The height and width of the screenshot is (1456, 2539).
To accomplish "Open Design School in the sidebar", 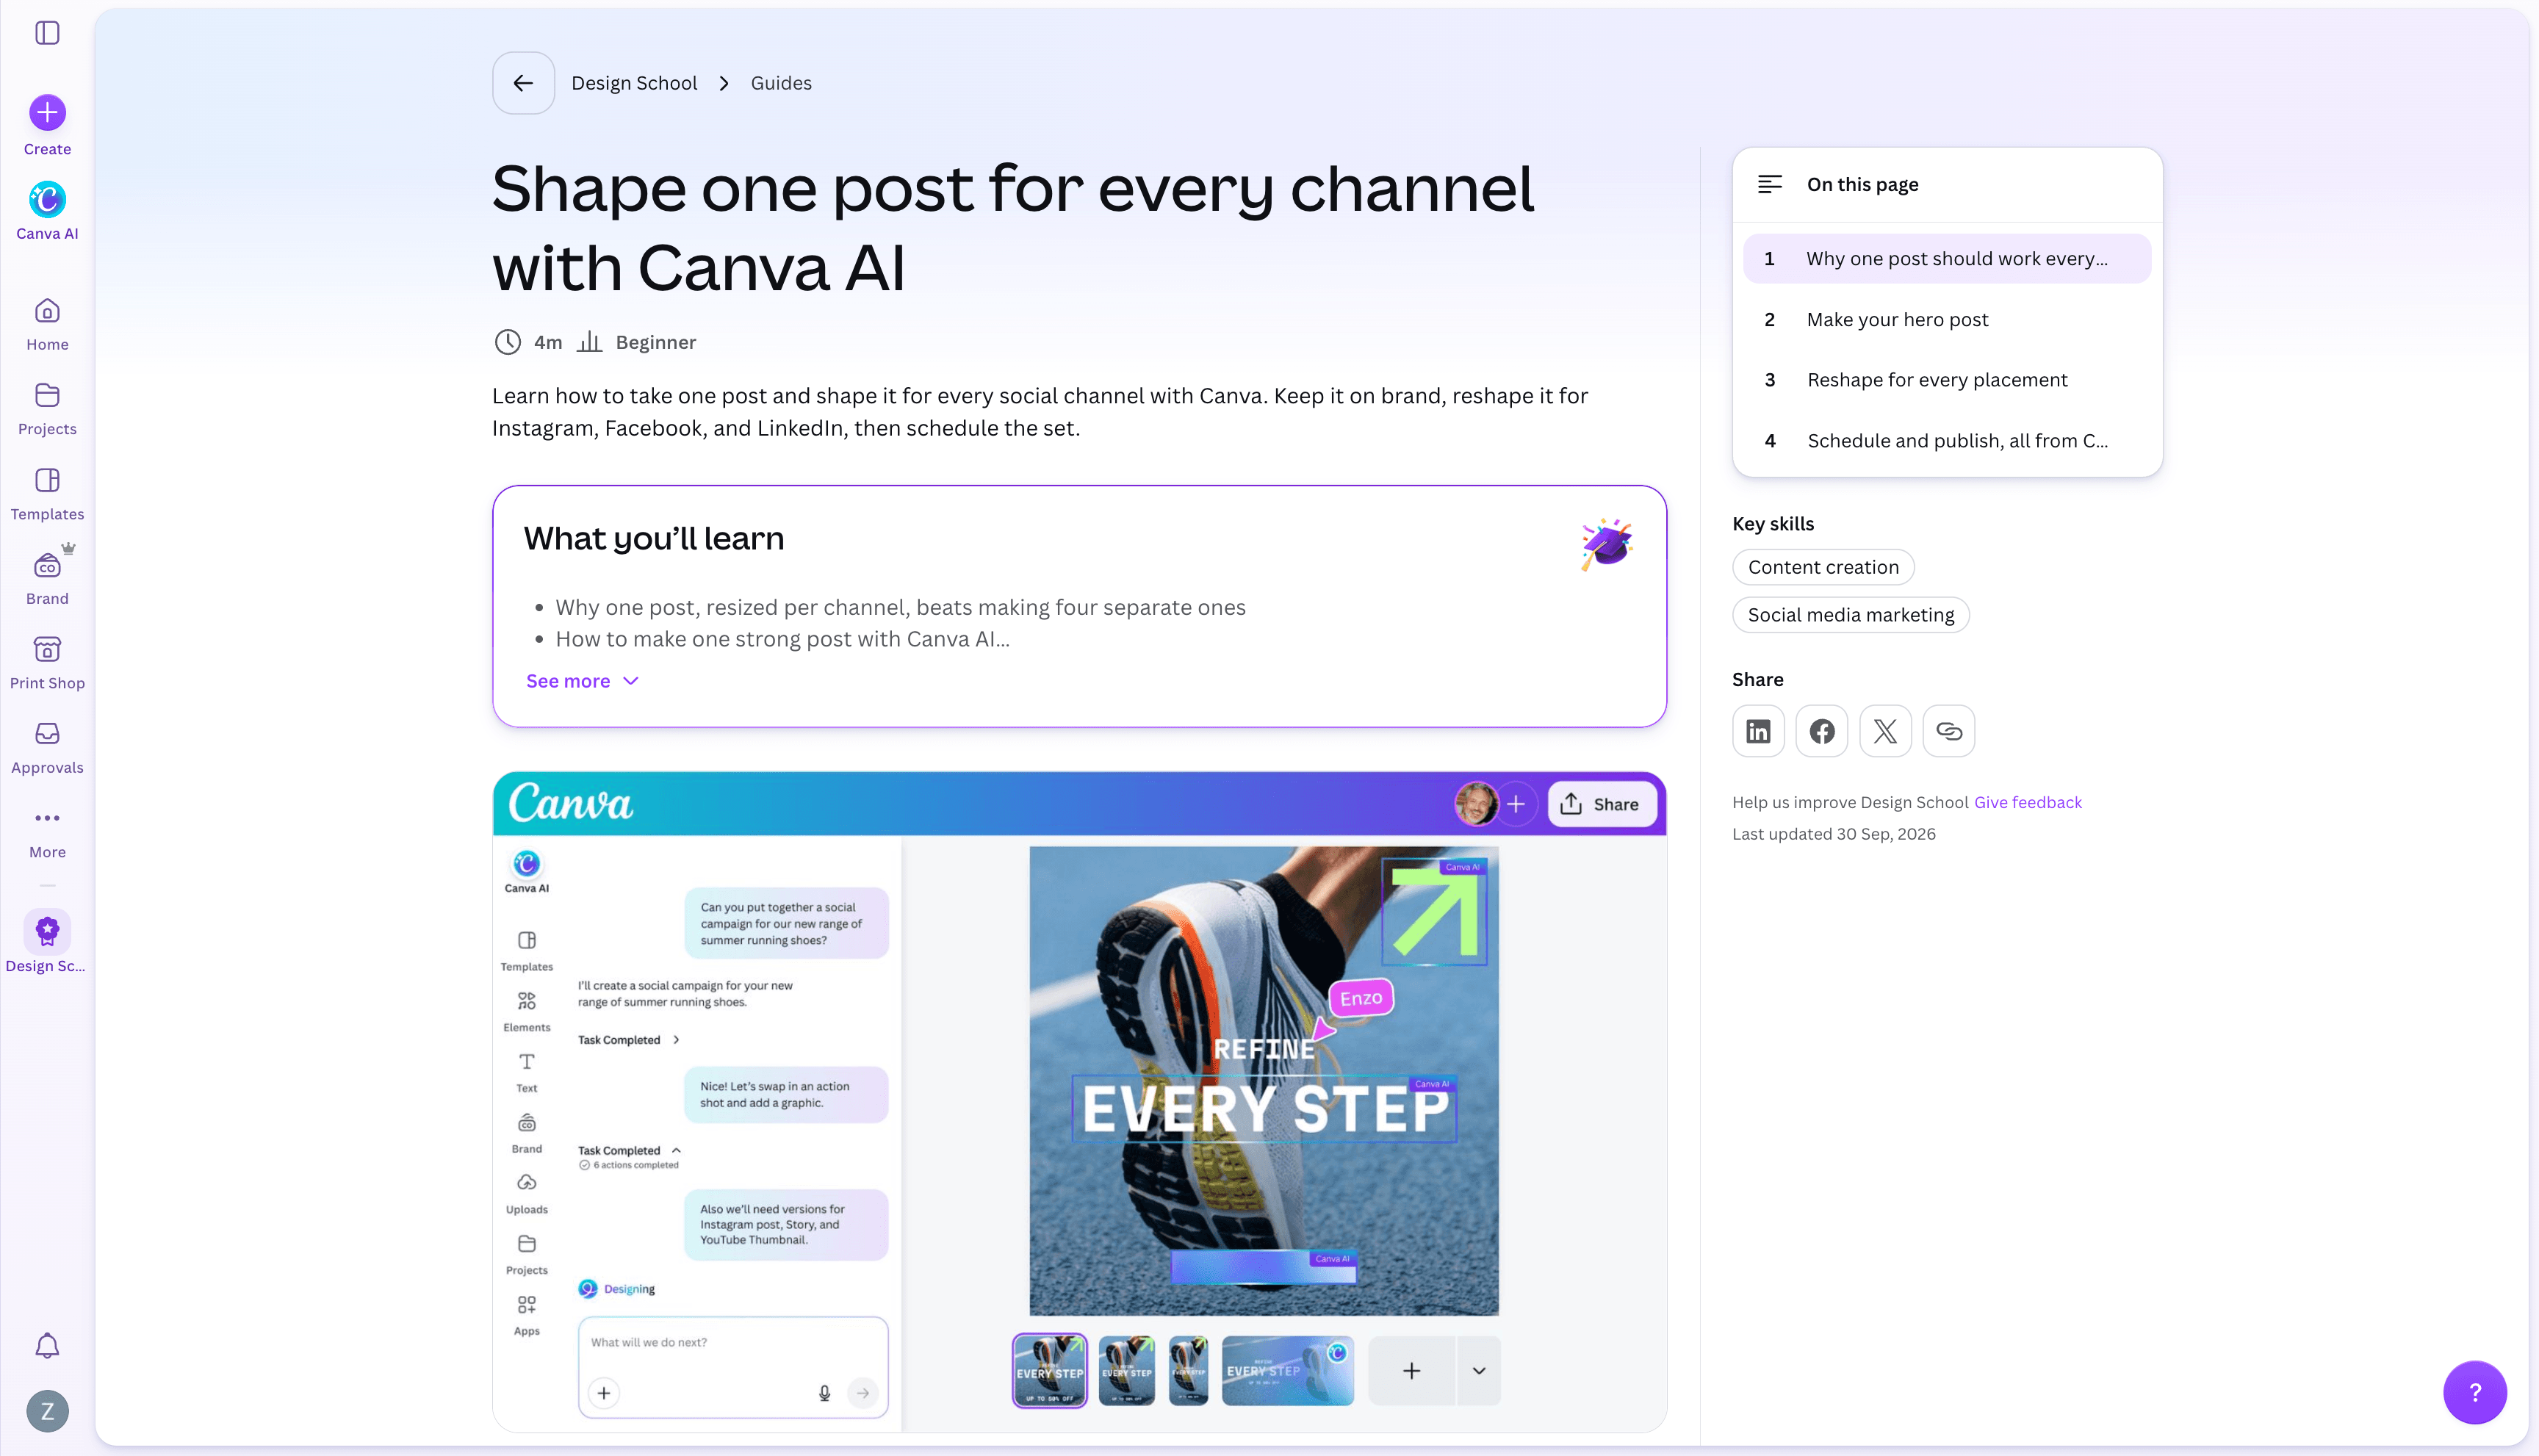I will point(47,942).
